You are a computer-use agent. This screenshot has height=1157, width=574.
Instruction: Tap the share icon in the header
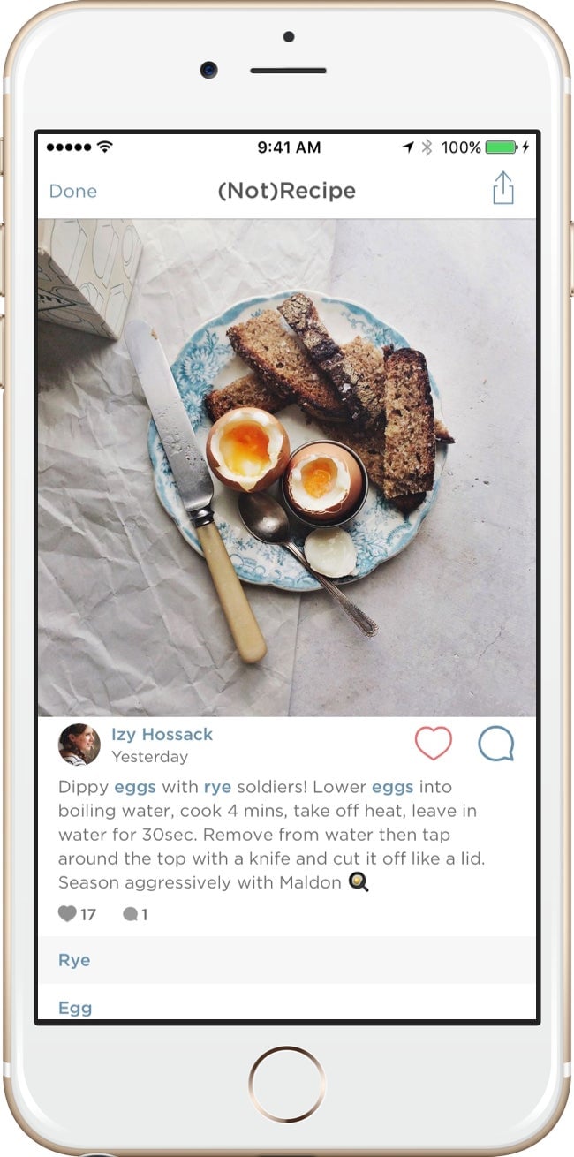coord(503,188)
